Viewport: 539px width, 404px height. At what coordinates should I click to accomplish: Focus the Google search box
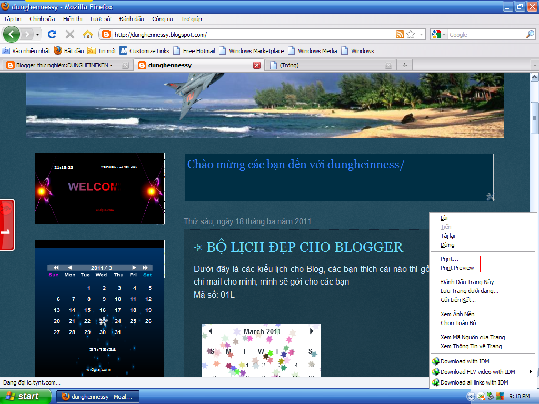pyautogui.click(x=486, y=34)
